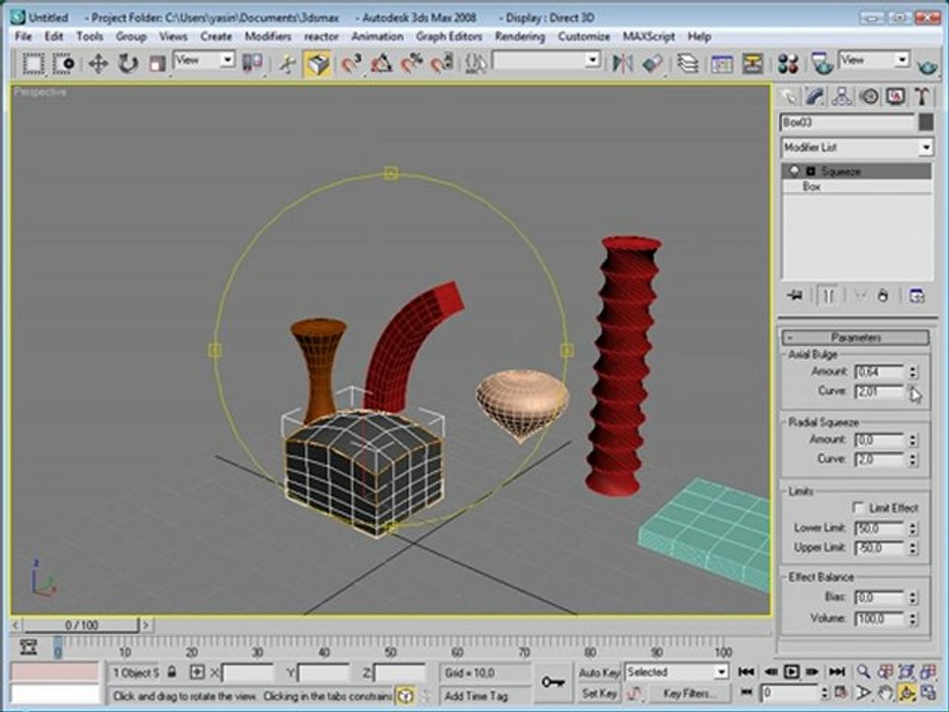Activate the Select and Move tool
949x712 pixels.
(98, 63)
